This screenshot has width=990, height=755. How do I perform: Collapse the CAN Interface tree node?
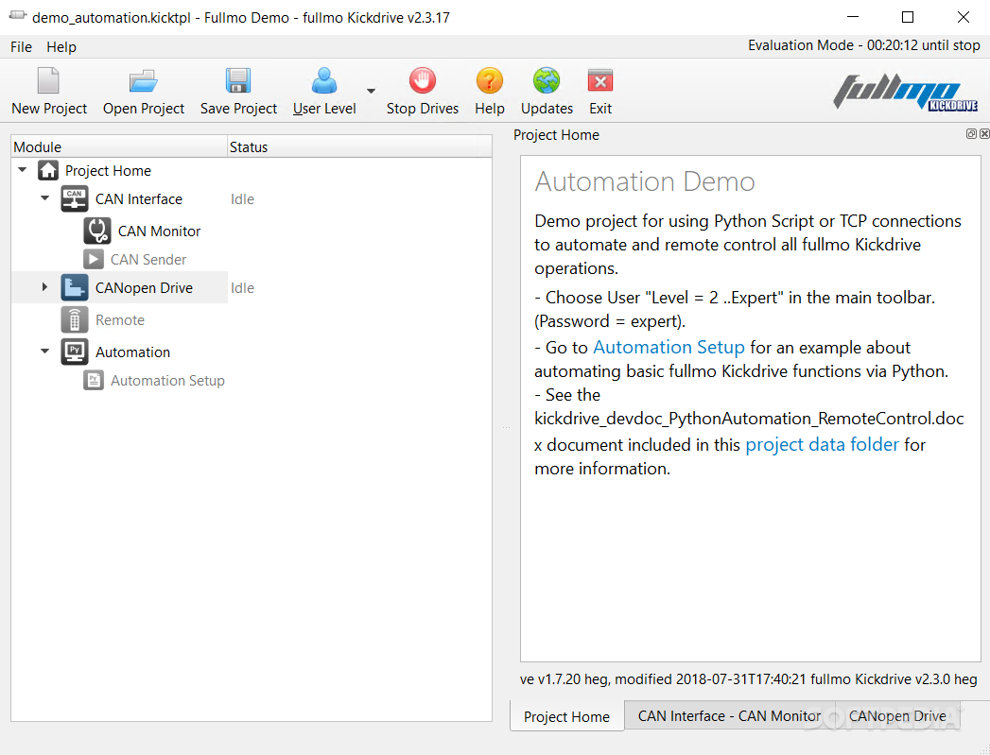coord(44,198)
